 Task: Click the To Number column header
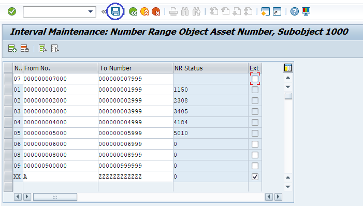pos(136,68)
